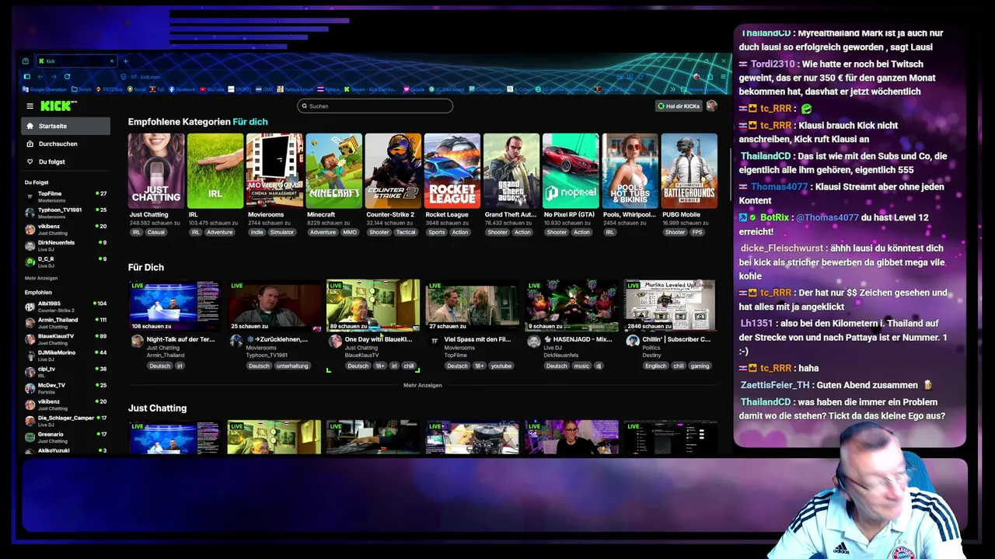The image size is (995, 559).
Task: Open Viel Spass mit den Fil... stream thumbnail
Action: point(472,305)
